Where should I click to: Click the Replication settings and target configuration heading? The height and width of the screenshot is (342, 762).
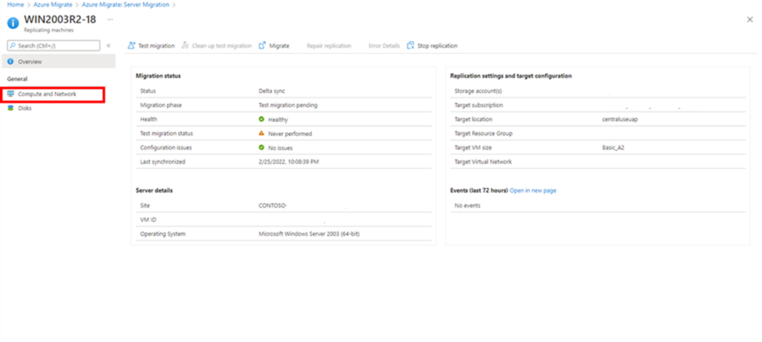pos(511,76)
